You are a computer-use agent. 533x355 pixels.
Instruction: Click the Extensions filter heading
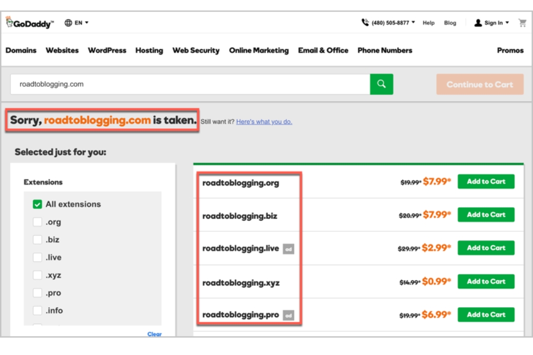(x=43, y=182)
